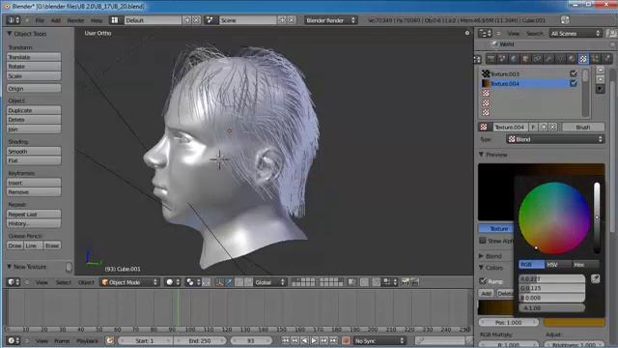This screenshot has height=348, width=618.
Task: Open the render properties tab icon
Action: (x=491, y=59)
